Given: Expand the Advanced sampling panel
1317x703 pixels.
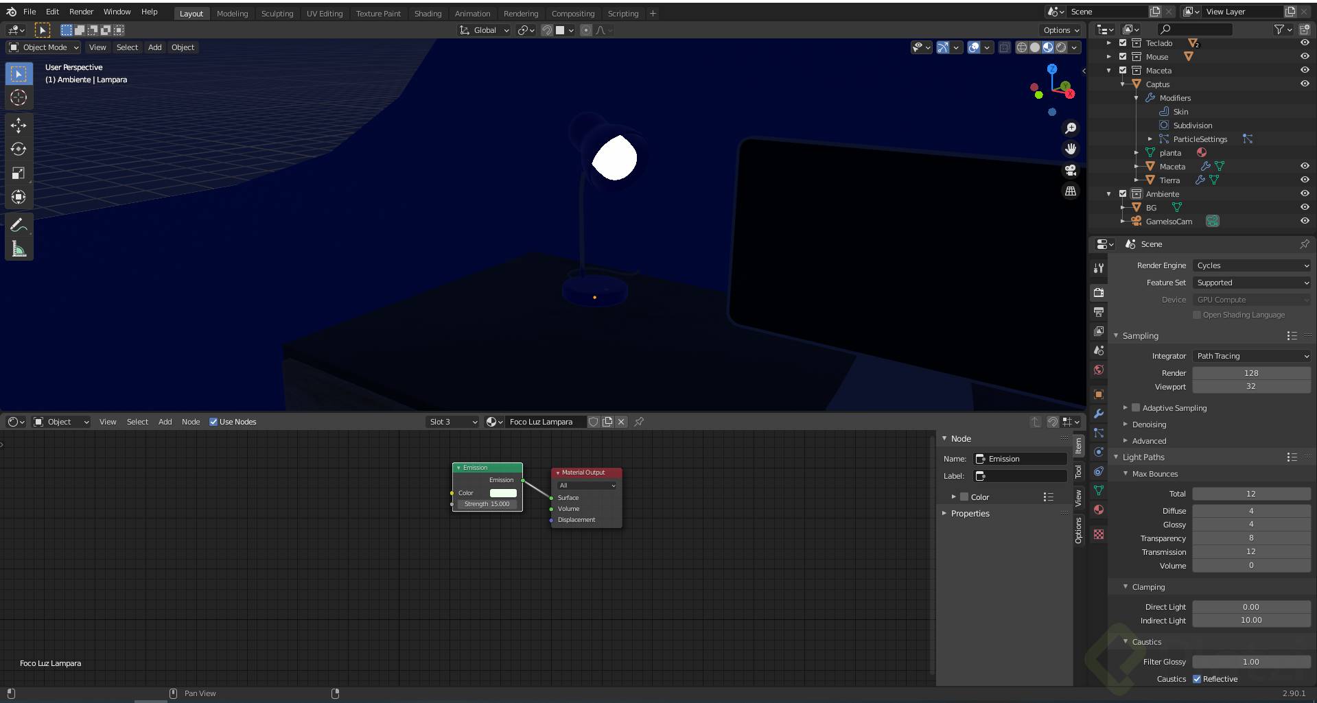Looking at the screenshot, I should (1148, 441).
